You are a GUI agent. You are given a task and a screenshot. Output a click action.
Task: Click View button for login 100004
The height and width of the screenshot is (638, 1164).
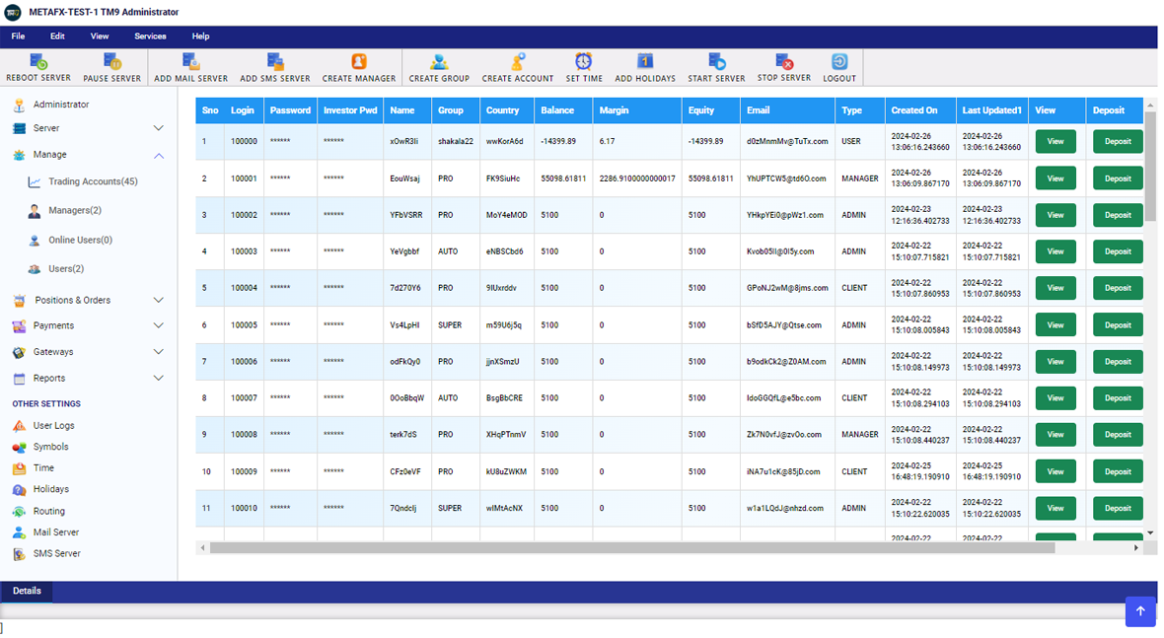pyautogui.click(x=1055, y=288)
